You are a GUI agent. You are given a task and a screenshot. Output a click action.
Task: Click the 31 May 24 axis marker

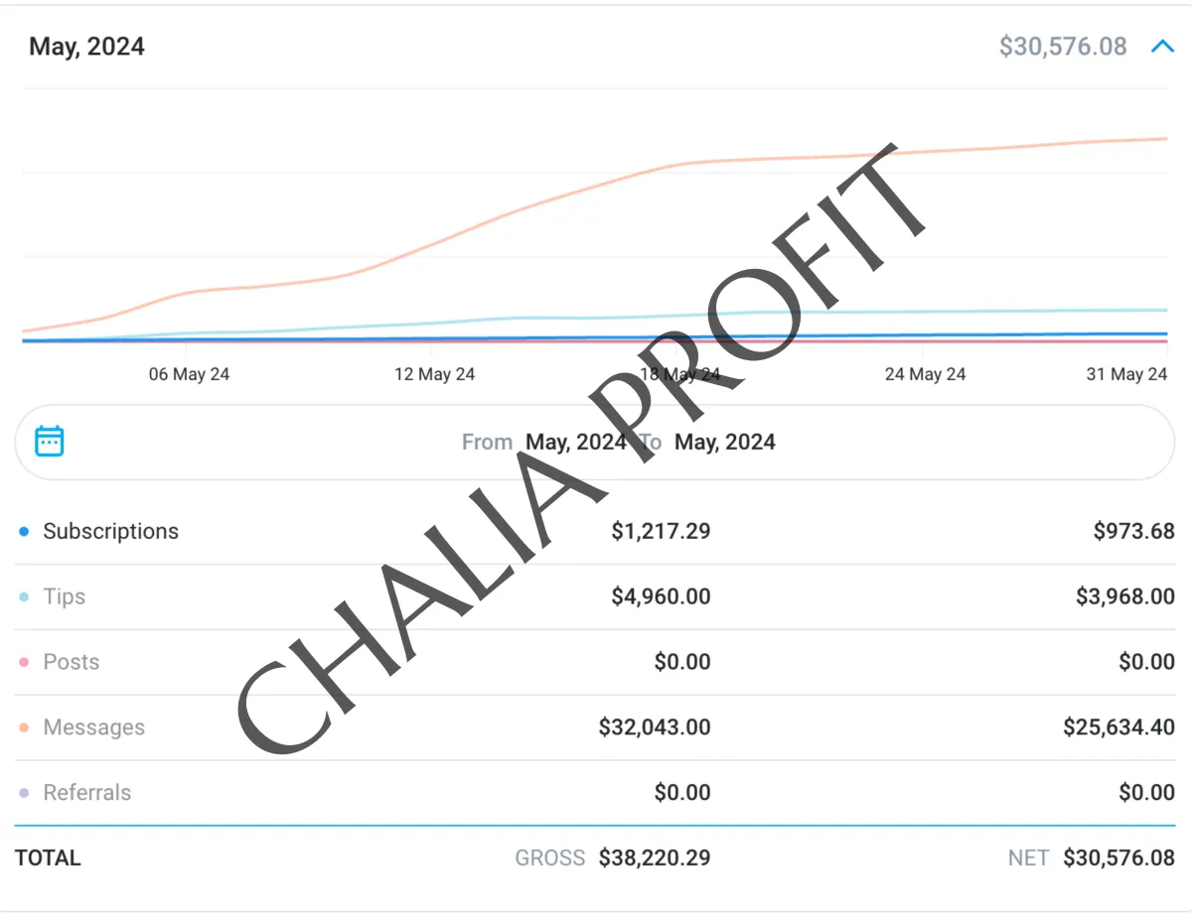[1126, 374]
